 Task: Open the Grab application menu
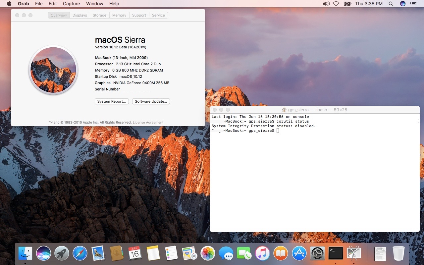pos(23,4)
